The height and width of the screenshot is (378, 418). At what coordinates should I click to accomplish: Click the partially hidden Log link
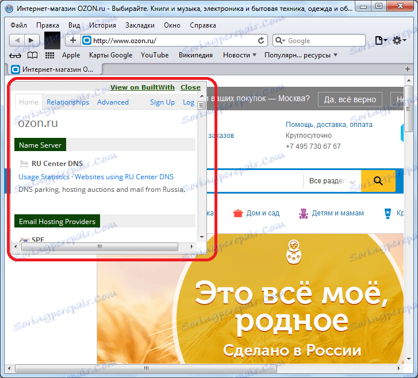click(189, 102)
